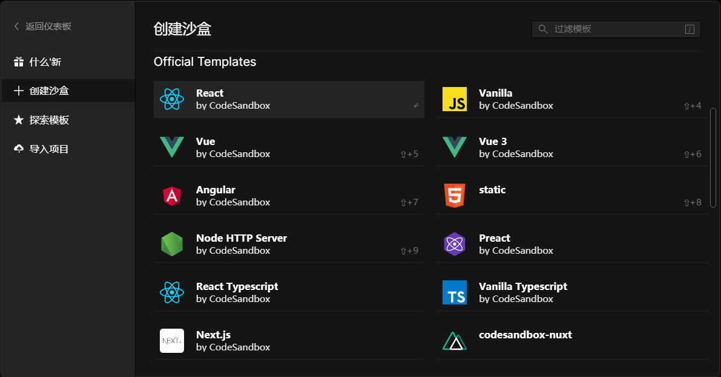This screenshot has height=377, width=721.
Task: Select the Node HTTP Server icon
Action: pyautogui.click(x=172, y=244)
